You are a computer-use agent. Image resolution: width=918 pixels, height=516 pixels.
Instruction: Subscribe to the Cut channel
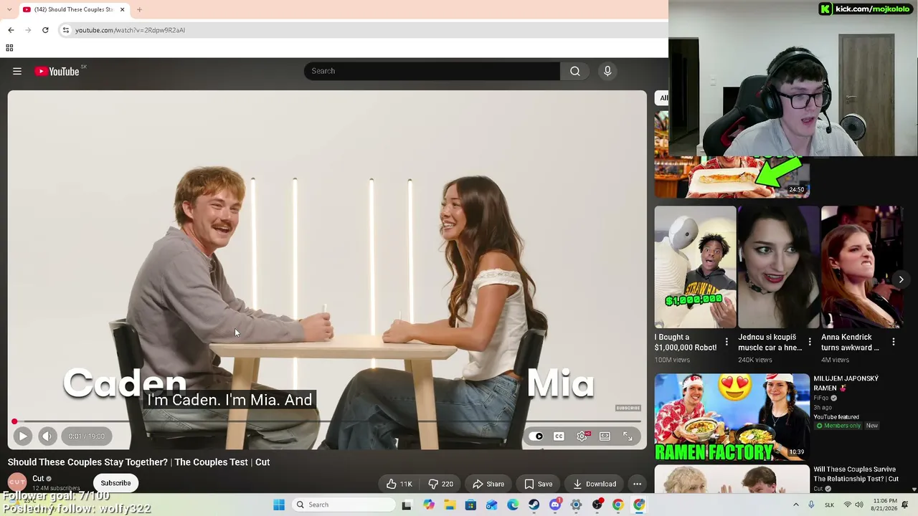(115, 483)
